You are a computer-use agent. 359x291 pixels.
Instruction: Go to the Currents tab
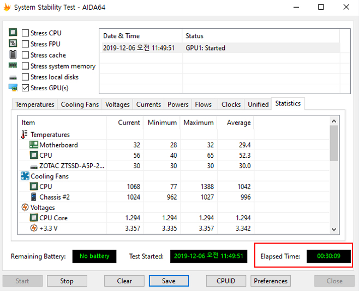click(x=148, y=104)
